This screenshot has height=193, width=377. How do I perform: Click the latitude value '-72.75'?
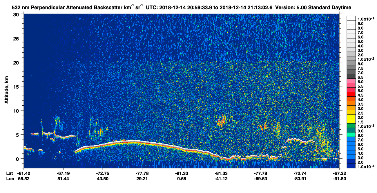(102, 173)
